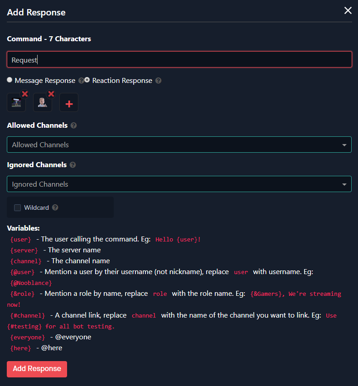Click the first reaction emoji thumbnail
358x386 pixels.
16,103
